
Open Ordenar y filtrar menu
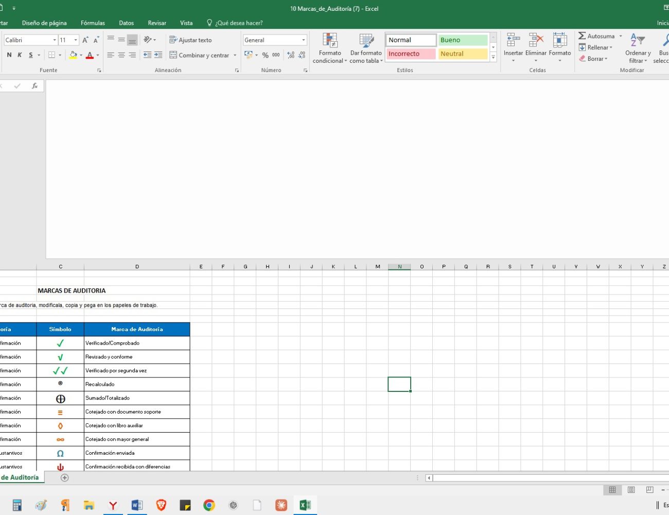pos(638,48)
